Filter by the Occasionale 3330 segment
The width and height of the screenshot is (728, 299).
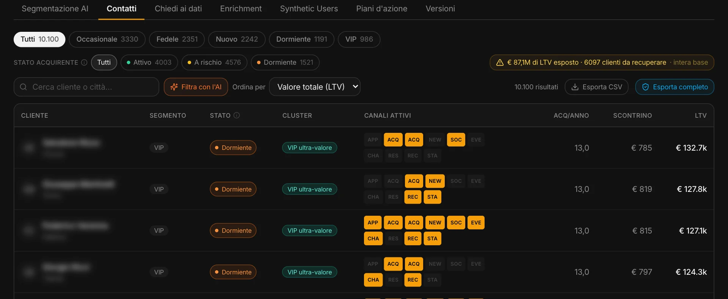107,39
